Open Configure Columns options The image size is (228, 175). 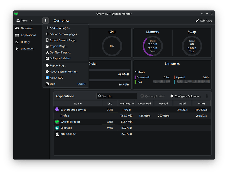click(x=185, y=96)
